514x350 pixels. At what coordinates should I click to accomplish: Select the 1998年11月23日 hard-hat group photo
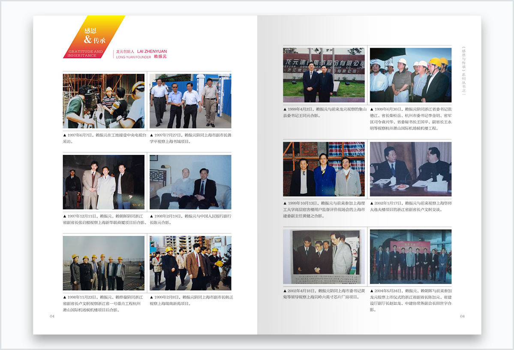[103, 263]
